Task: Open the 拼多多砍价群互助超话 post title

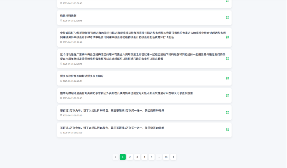Action: (82, 76)
